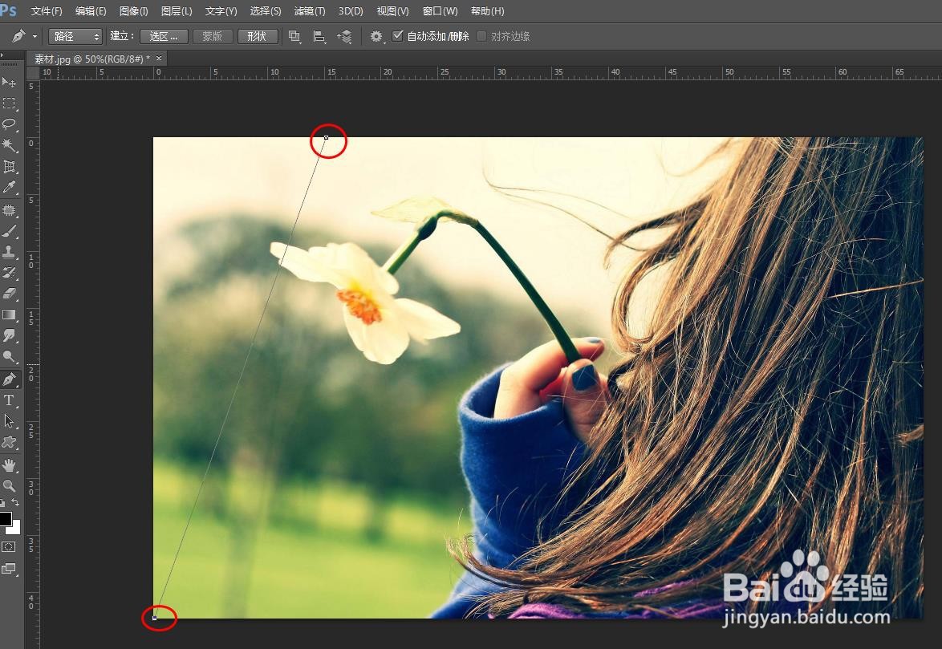942x649 pixels.
Task: Open the 文件(F) menu
Action: point(47,10)
